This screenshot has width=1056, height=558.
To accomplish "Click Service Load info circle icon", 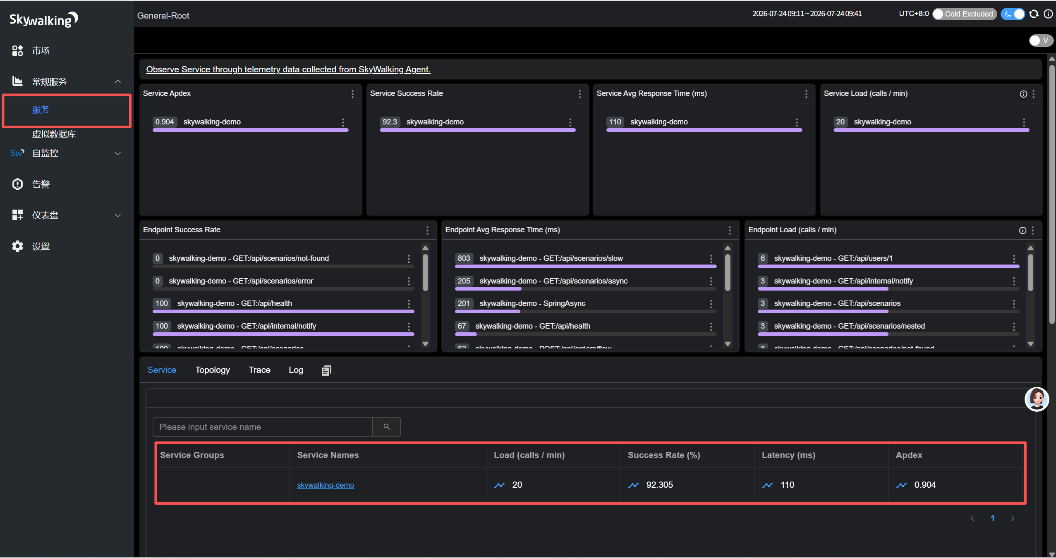I will click(x=1023, y=94).
